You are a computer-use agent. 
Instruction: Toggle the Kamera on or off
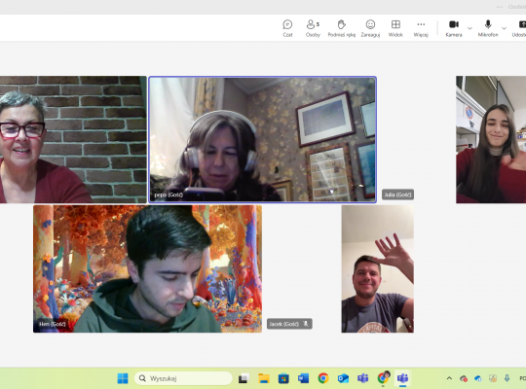pos(454,28)
